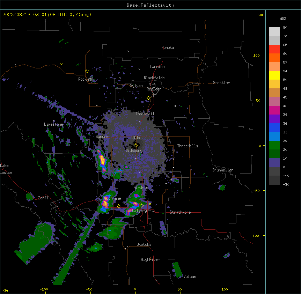Click the intense storm cell southwest of Didsbury
The width and height of the screenshot is (301, 294).
(x=102, y=161)
